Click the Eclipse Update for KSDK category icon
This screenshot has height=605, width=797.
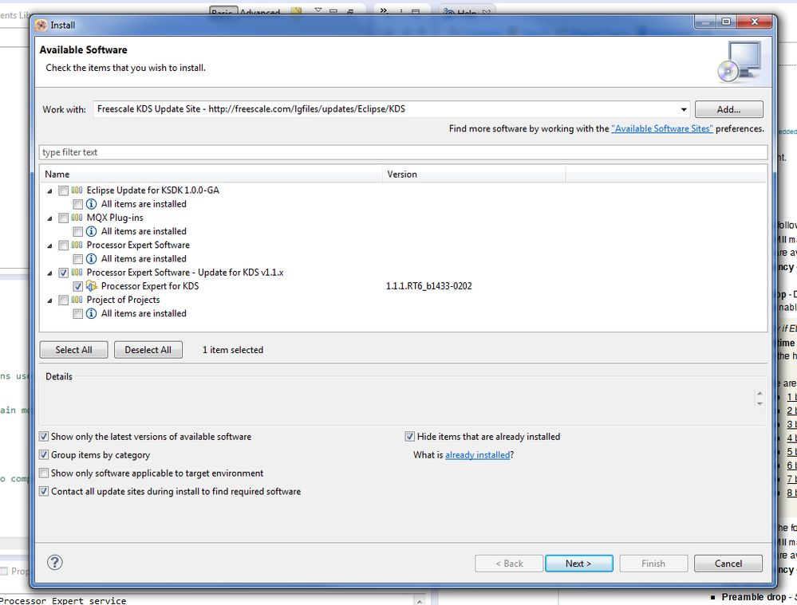(77, 191)
